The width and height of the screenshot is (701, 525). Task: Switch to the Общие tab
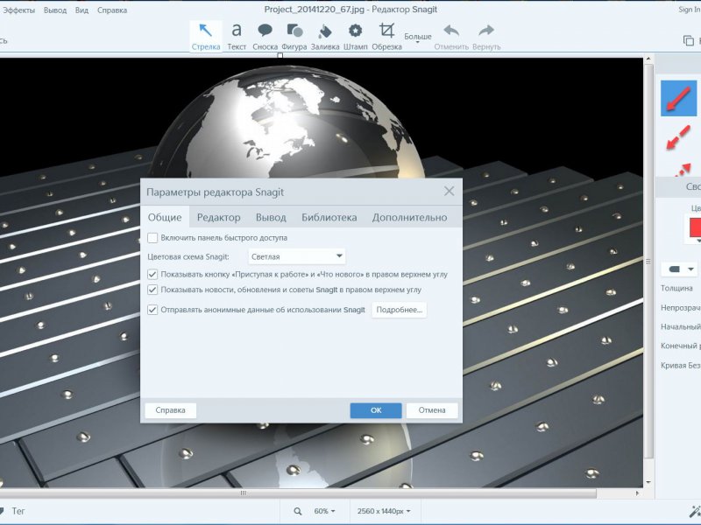coord(165,217)
